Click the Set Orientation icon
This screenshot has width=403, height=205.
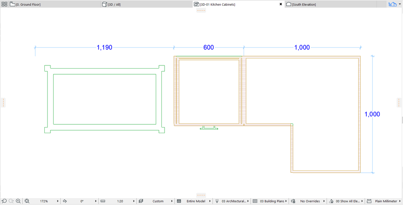65,201
